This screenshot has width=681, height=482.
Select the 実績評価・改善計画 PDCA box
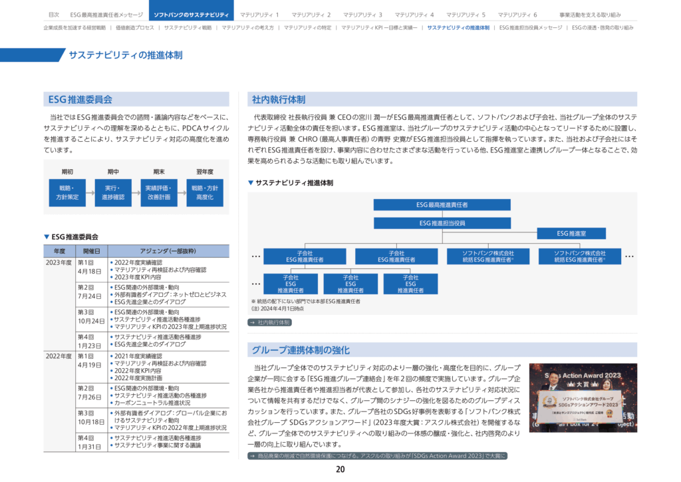point(159,192)
